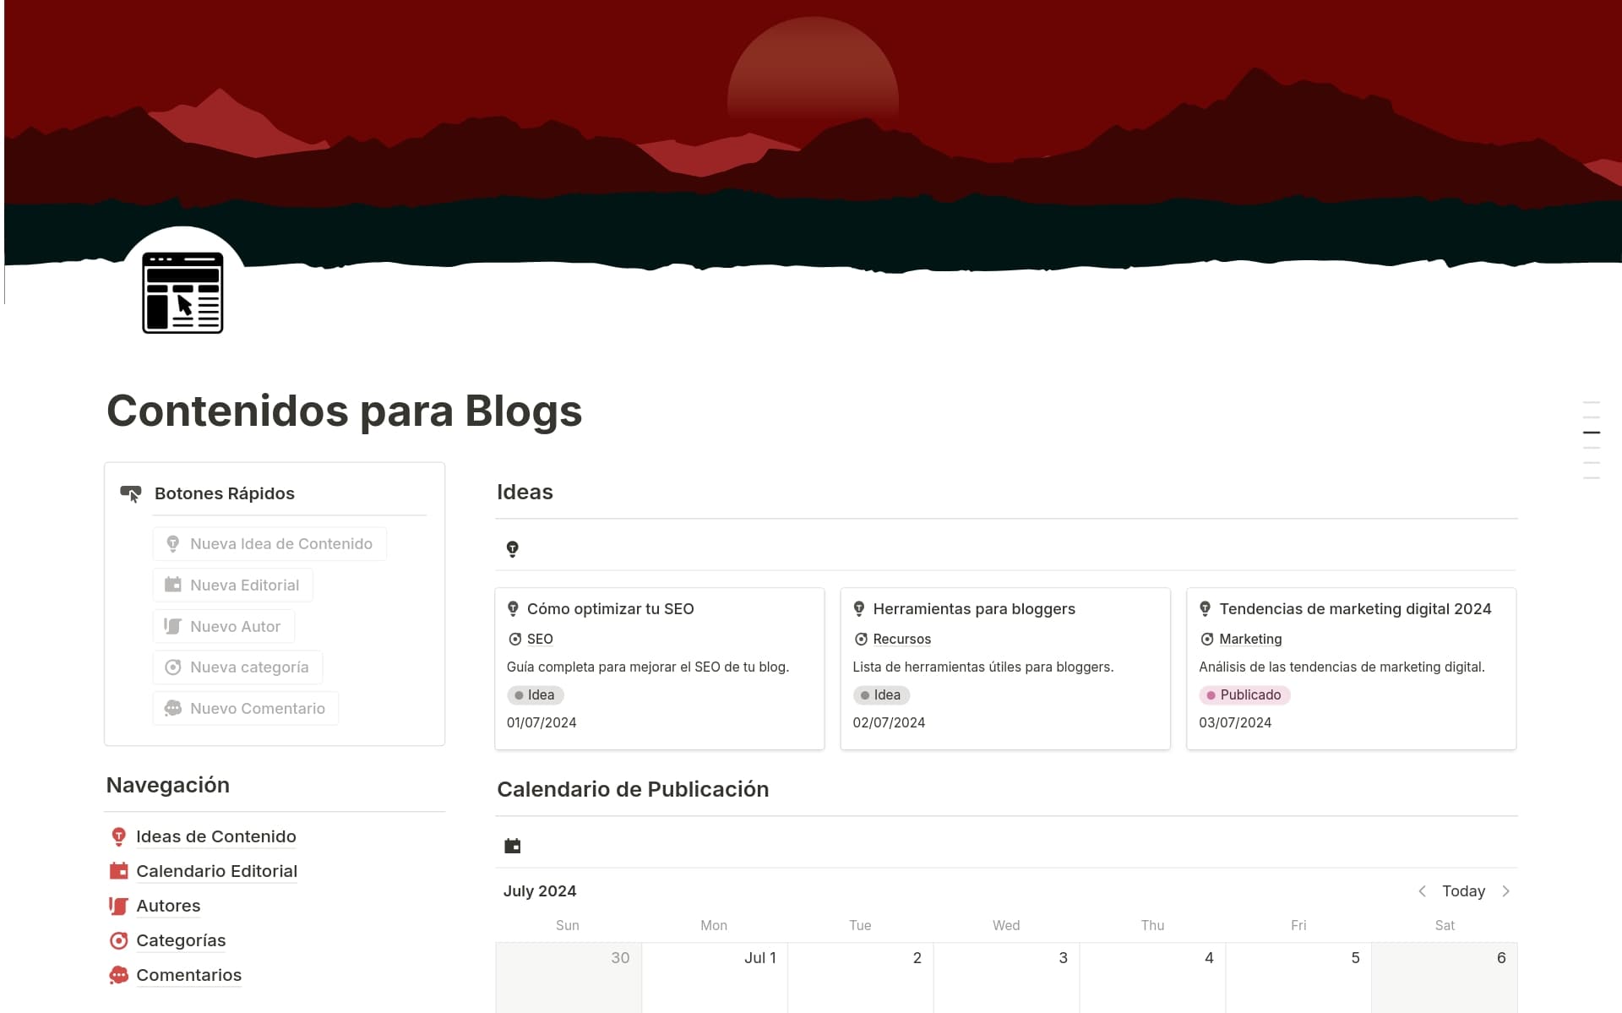Select the Publicado status tag on the Tendencias card

[x=1244, y=694]
